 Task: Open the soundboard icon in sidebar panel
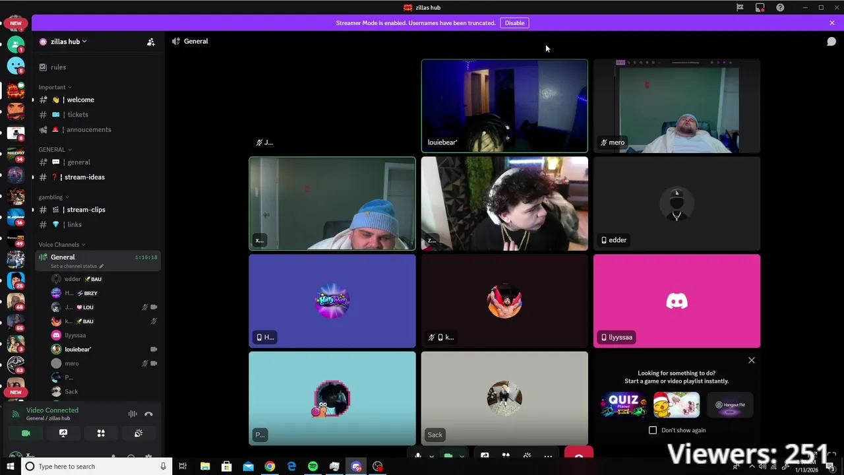pos(138,433)
